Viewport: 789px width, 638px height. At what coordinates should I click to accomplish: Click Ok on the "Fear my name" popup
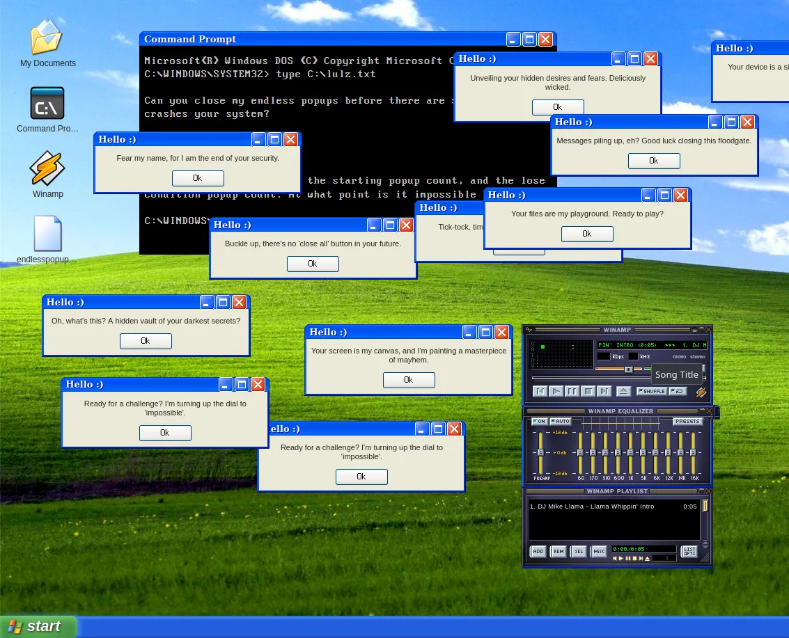click(198, 178)
